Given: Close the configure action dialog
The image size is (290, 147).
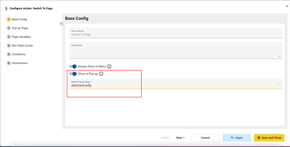Looking at the screenshot, I should tap(287, 6).
